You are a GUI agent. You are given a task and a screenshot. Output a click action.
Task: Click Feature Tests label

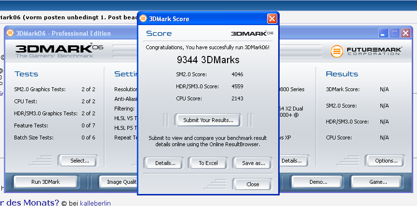click(31, 125)
